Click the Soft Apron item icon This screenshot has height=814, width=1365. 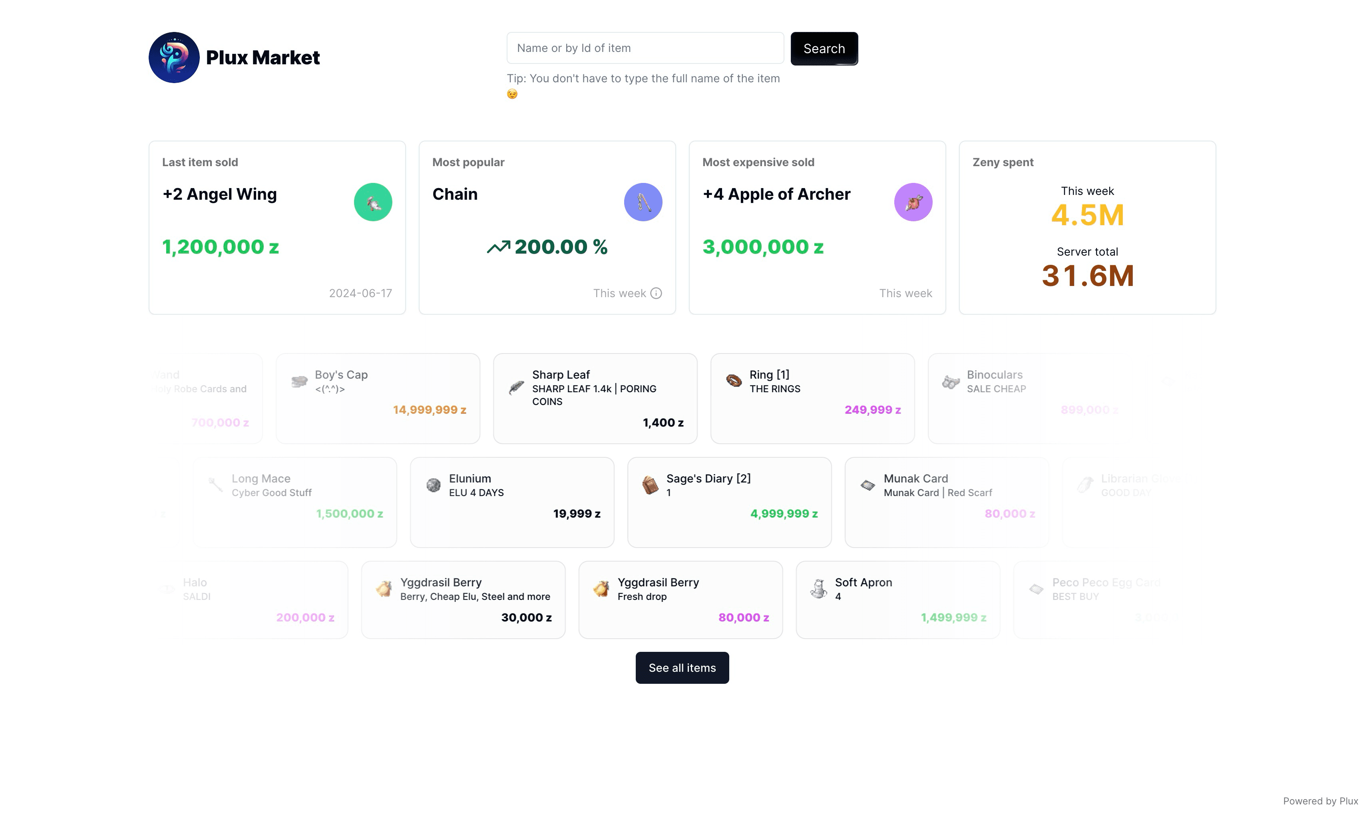coord(819,589)
